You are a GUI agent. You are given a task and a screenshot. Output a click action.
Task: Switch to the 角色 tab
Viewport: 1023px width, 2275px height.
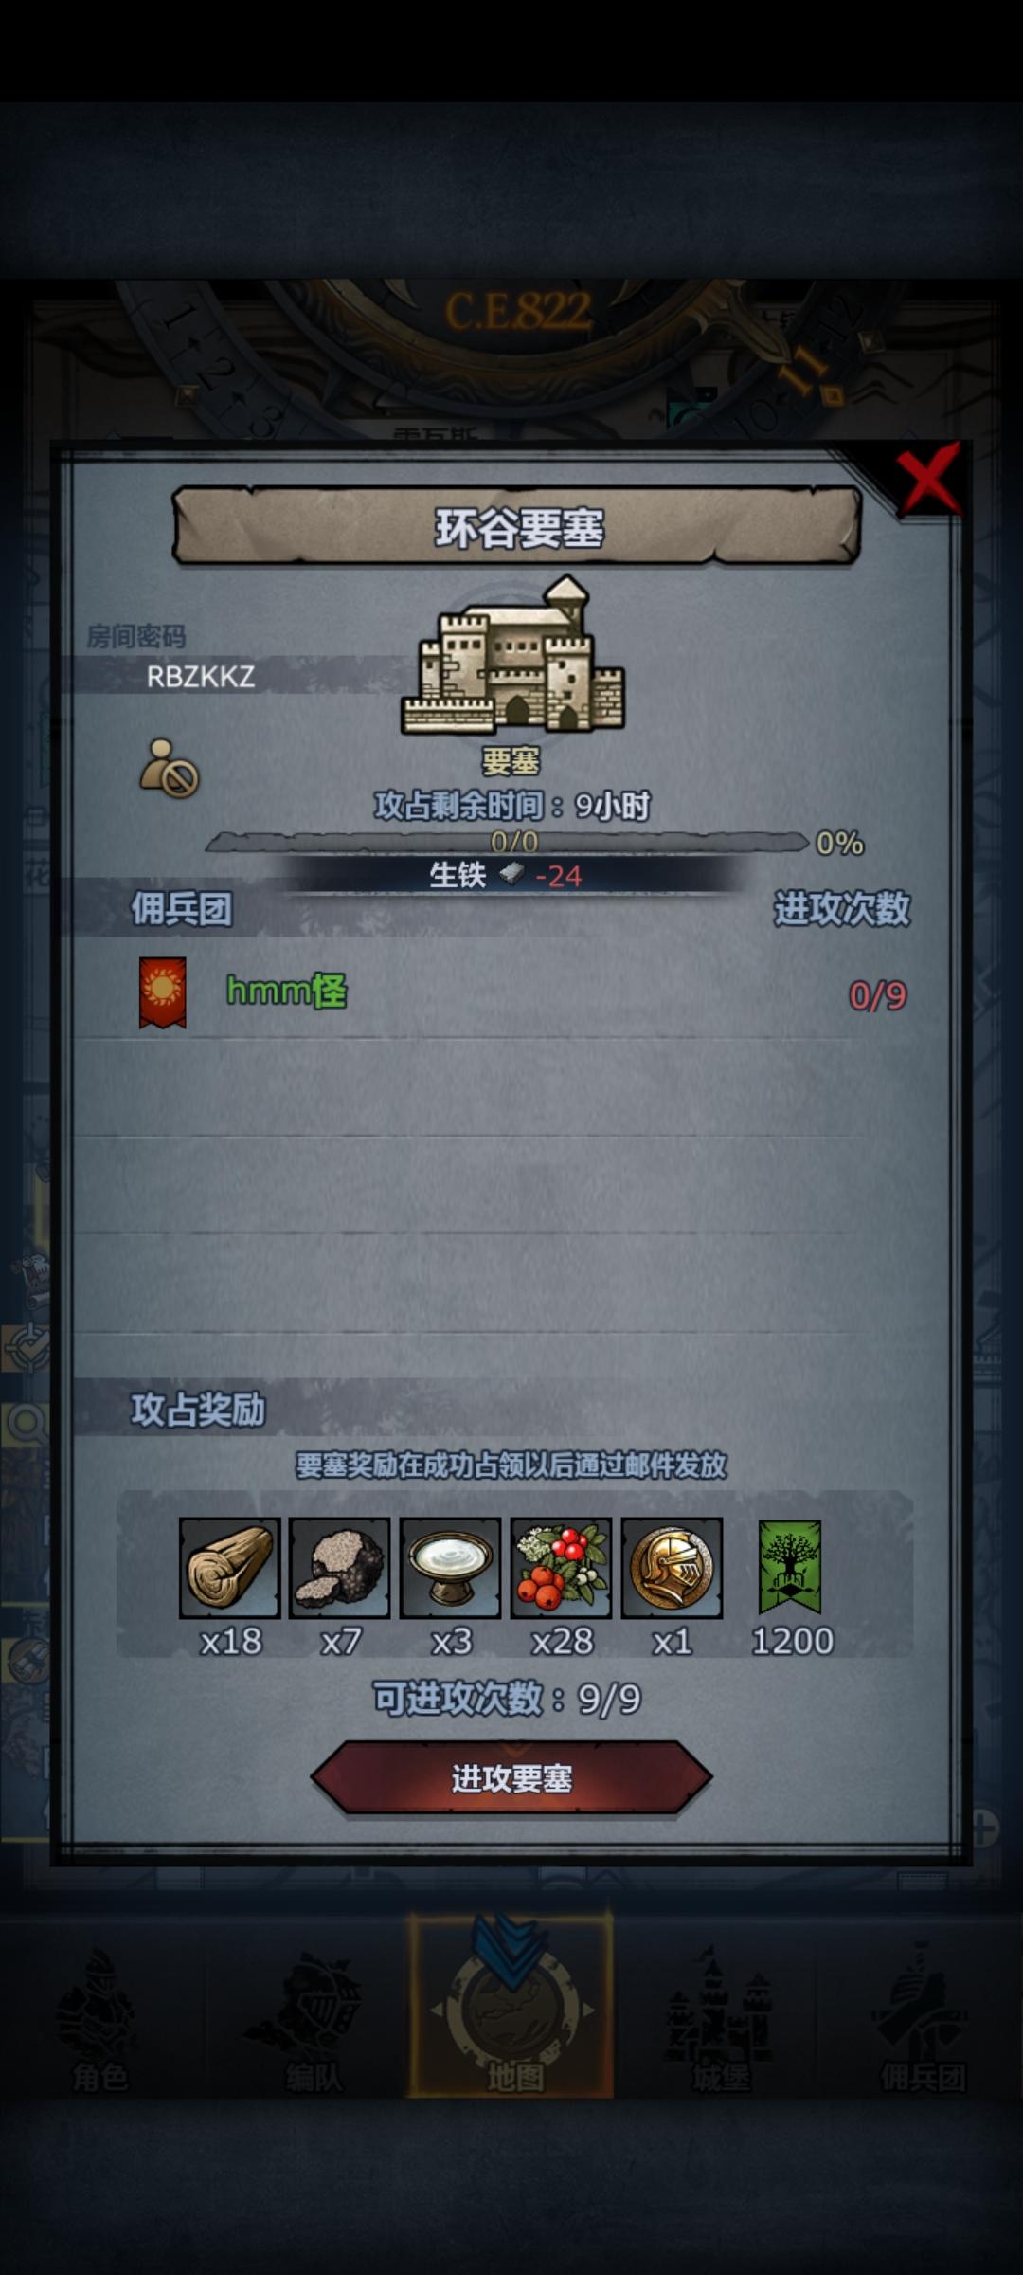click(99, 2019)
